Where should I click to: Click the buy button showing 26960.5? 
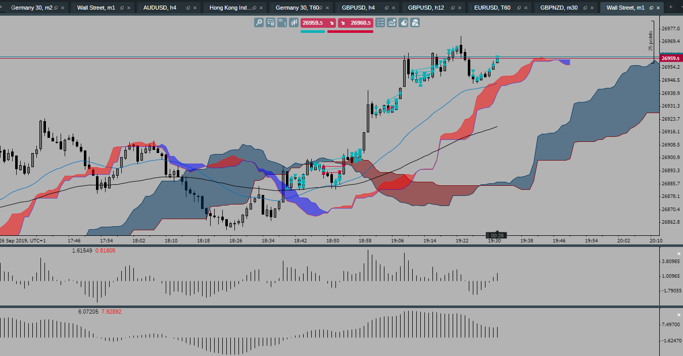click(355, 23)
